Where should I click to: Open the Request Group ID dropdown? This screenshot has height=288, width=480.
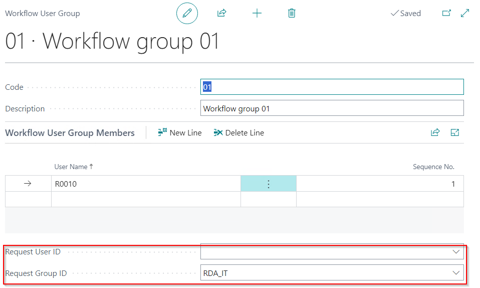point(456,272)
